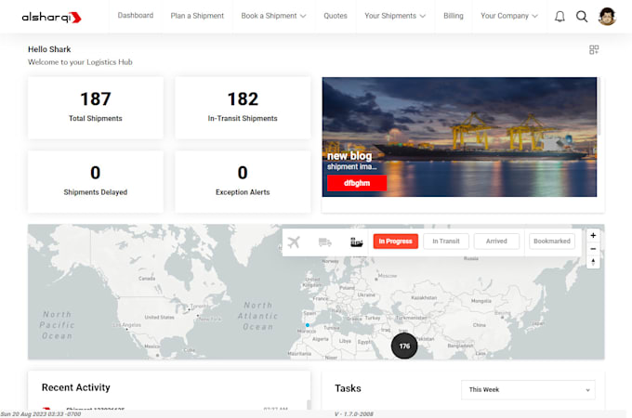Open Plan a Shipment
The height and width of the screenshot is (418, 632).
click(x=197, y=16)
